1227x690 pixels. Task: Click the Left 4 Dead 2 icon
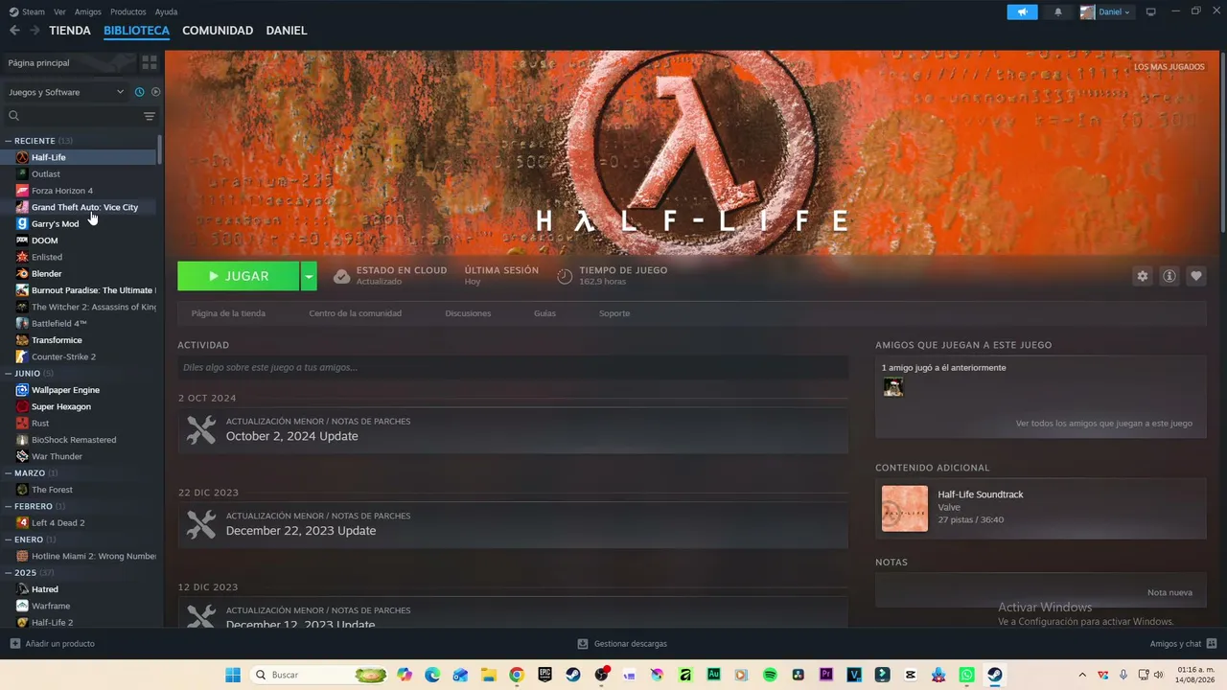22,523
